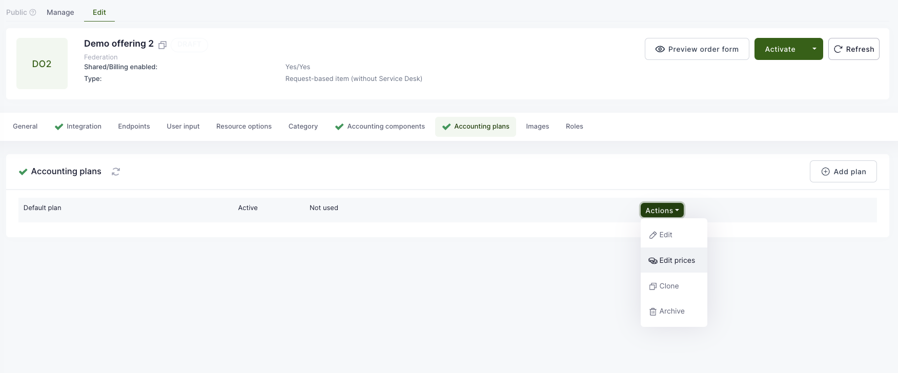
Task: Click the refresh icon next to Accounting plans heading
Action: [116, 172]
